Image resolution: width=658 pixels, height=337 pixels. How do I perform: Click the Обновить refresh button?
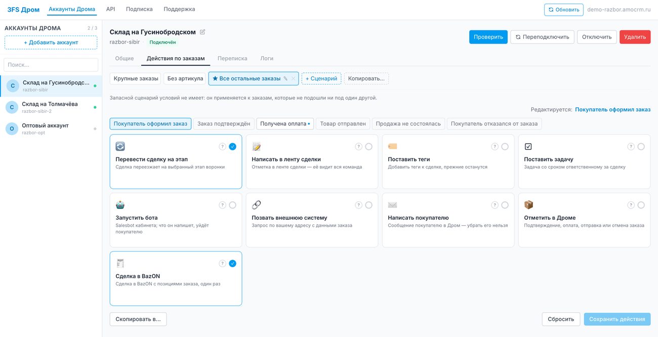tap(564, 10)
